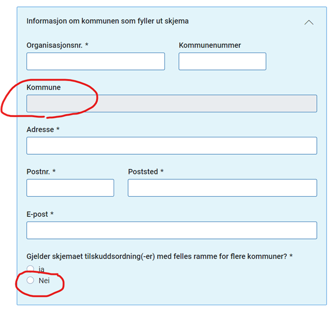Screen dimensions: 335x310
Task: Collapse the section with the chevron icon
Action: pos(309,22)
